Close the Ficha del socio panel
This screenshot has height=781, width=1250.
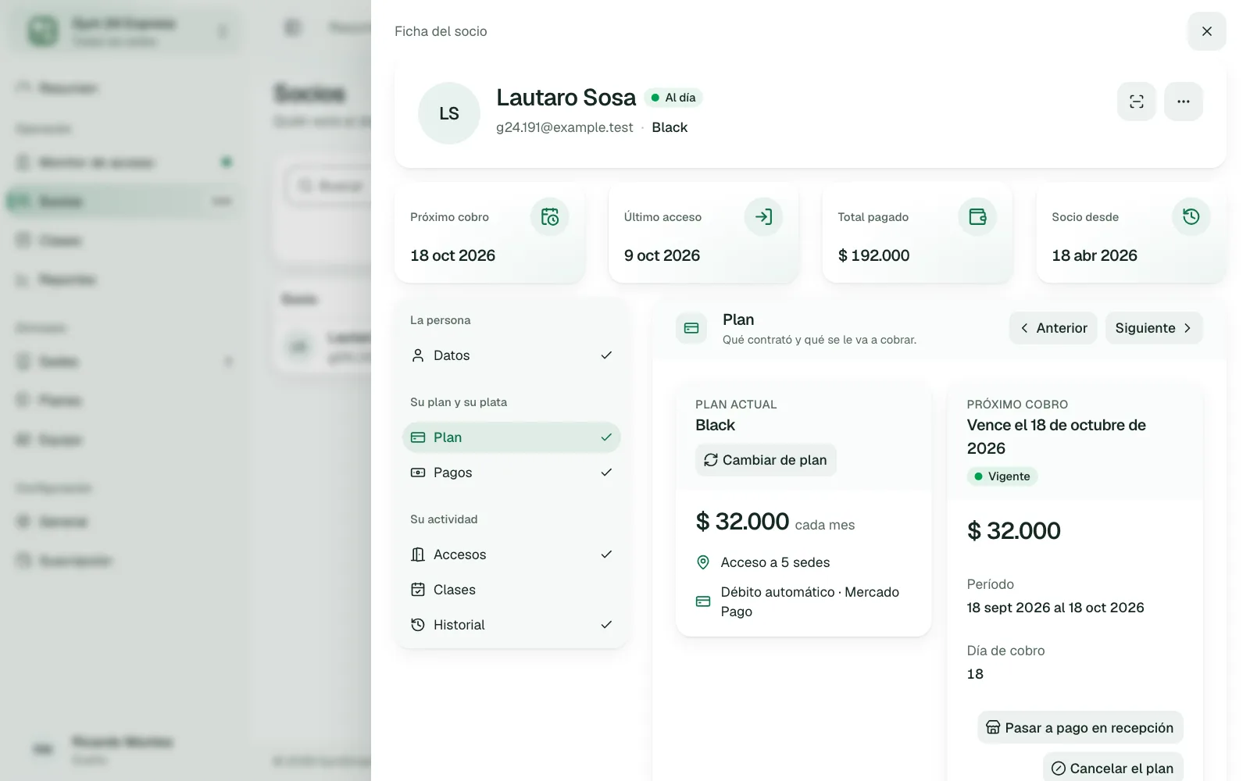pyautogui.click(x=1206, y=31)
